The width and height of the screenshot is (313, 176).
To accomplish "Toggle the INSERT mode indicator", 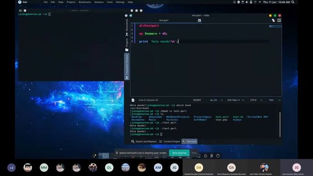I will pyautogui.click(x=197, y=100).
